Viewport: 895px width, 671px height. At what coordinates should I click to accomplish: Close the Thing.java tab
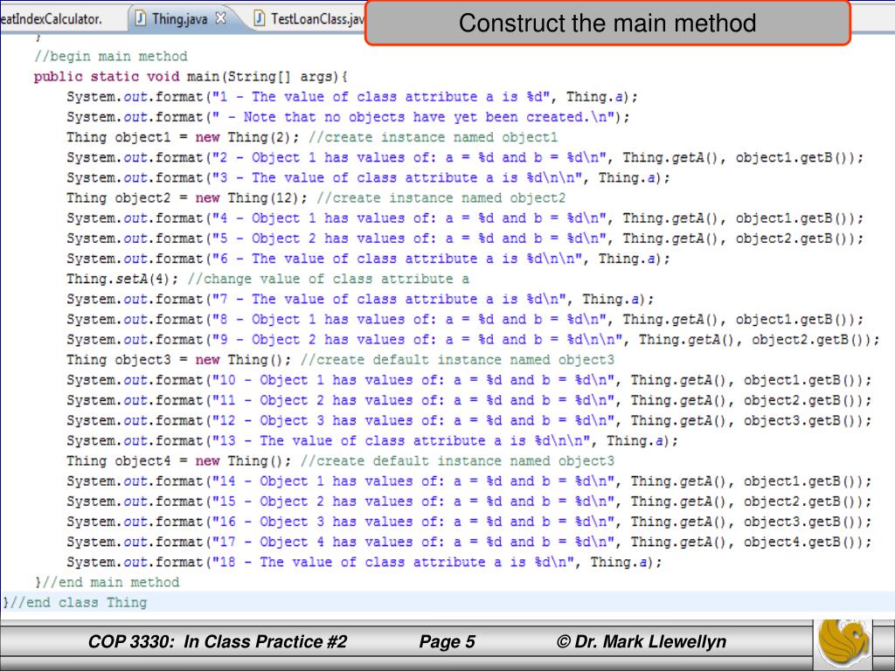point(220,18)
